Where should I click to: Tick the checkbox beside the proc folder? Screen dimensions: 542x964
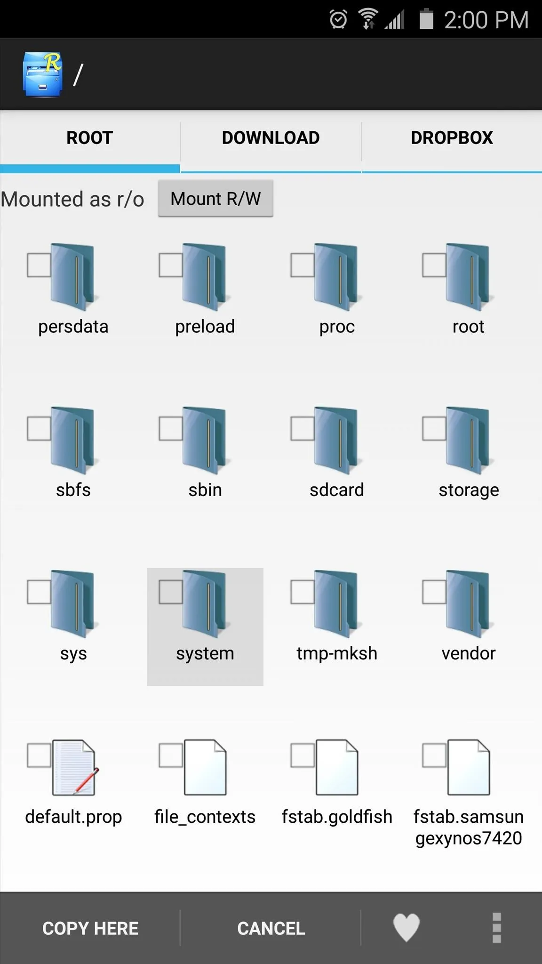(303, 265)
